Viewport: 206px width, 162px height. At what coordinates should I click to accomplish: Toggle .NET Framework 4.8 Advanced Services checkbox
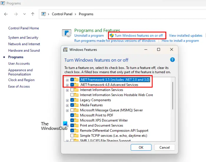[72, 85]
